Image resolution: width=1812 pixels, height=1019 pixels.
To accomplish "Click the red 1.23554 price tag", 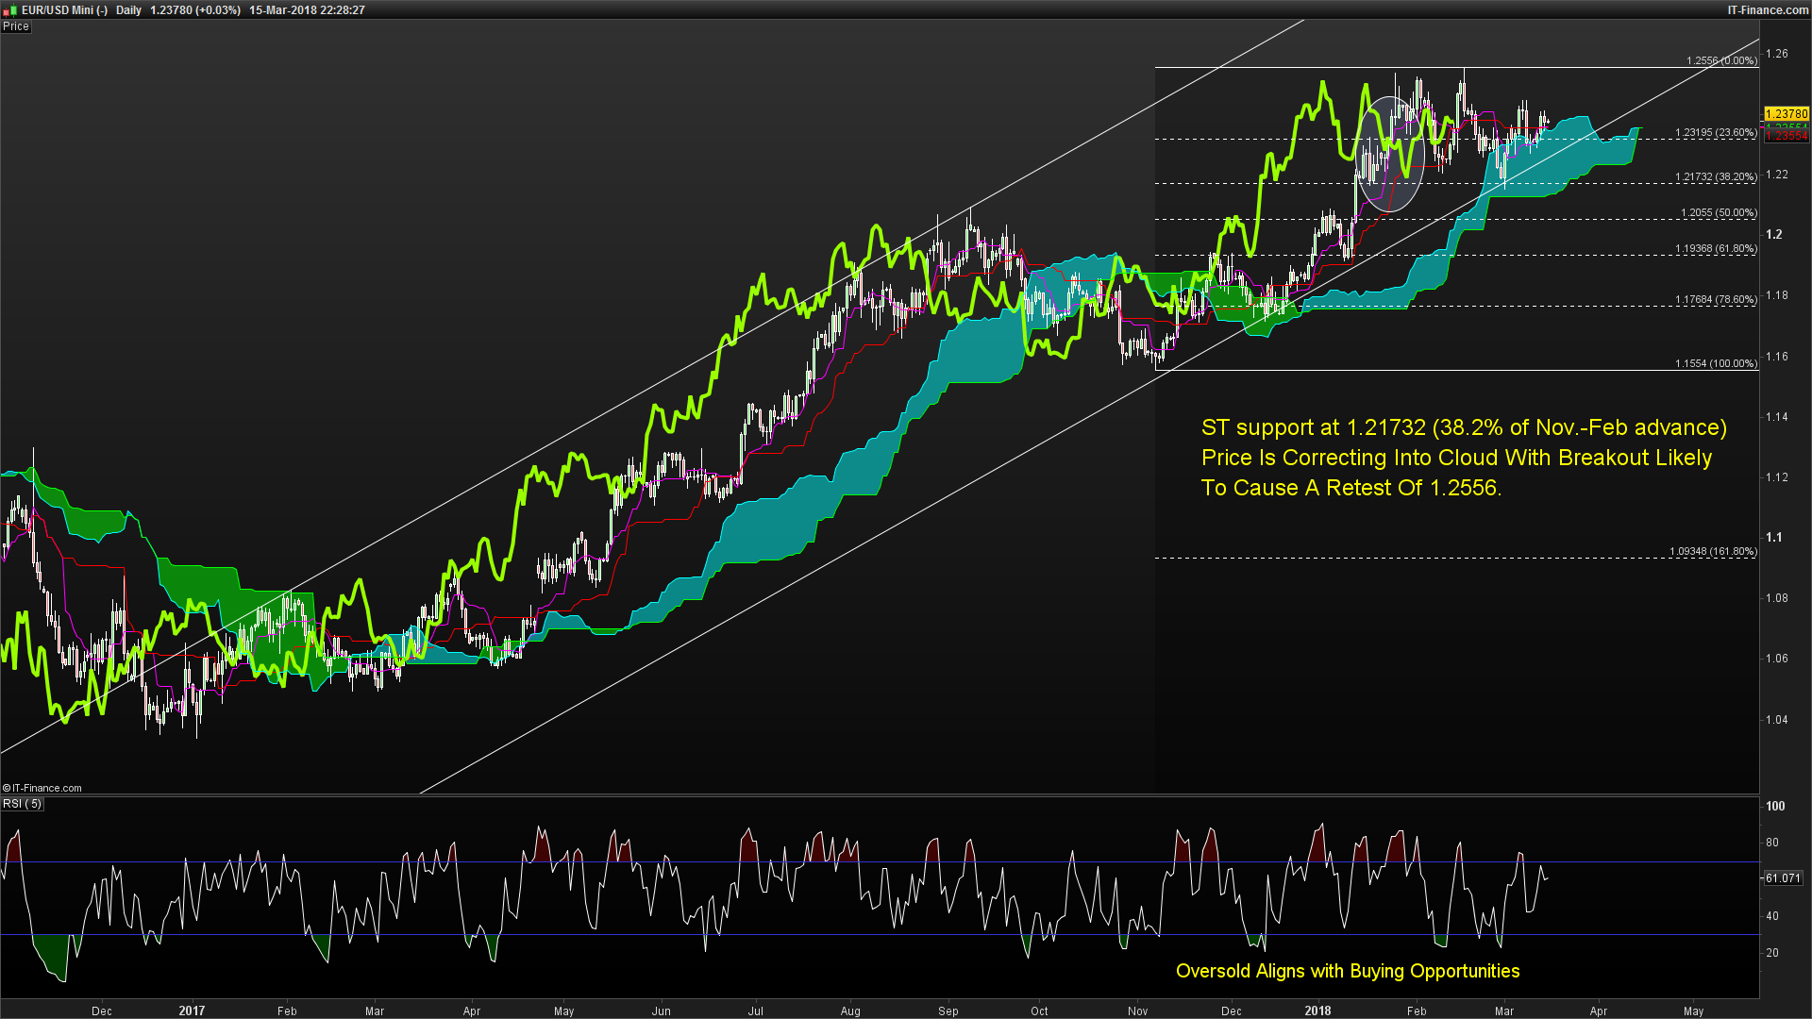I will [1787, 136].
